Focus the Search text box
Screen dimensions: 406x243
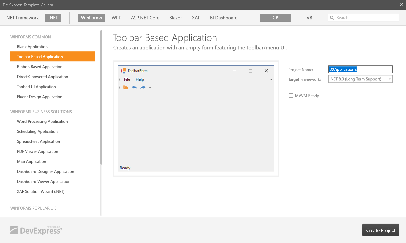coord(363,18)
